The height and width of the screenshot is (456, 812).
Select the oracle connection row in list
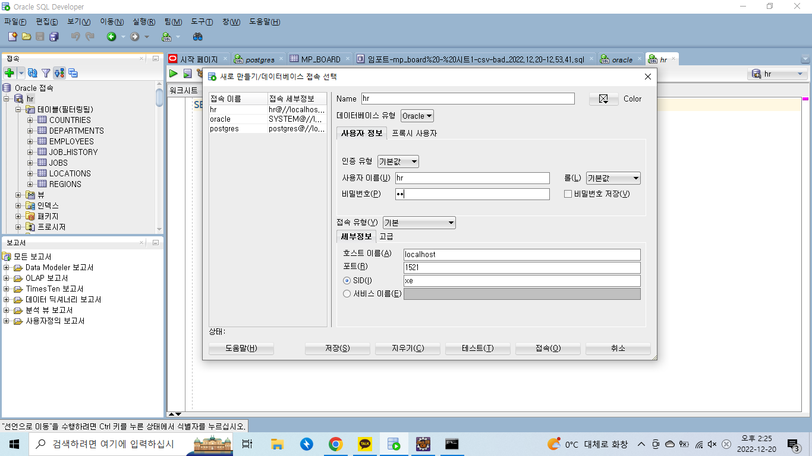click(268, 119)
